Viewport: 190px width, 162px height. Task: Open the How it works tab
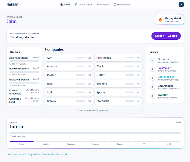click(122, 5)
